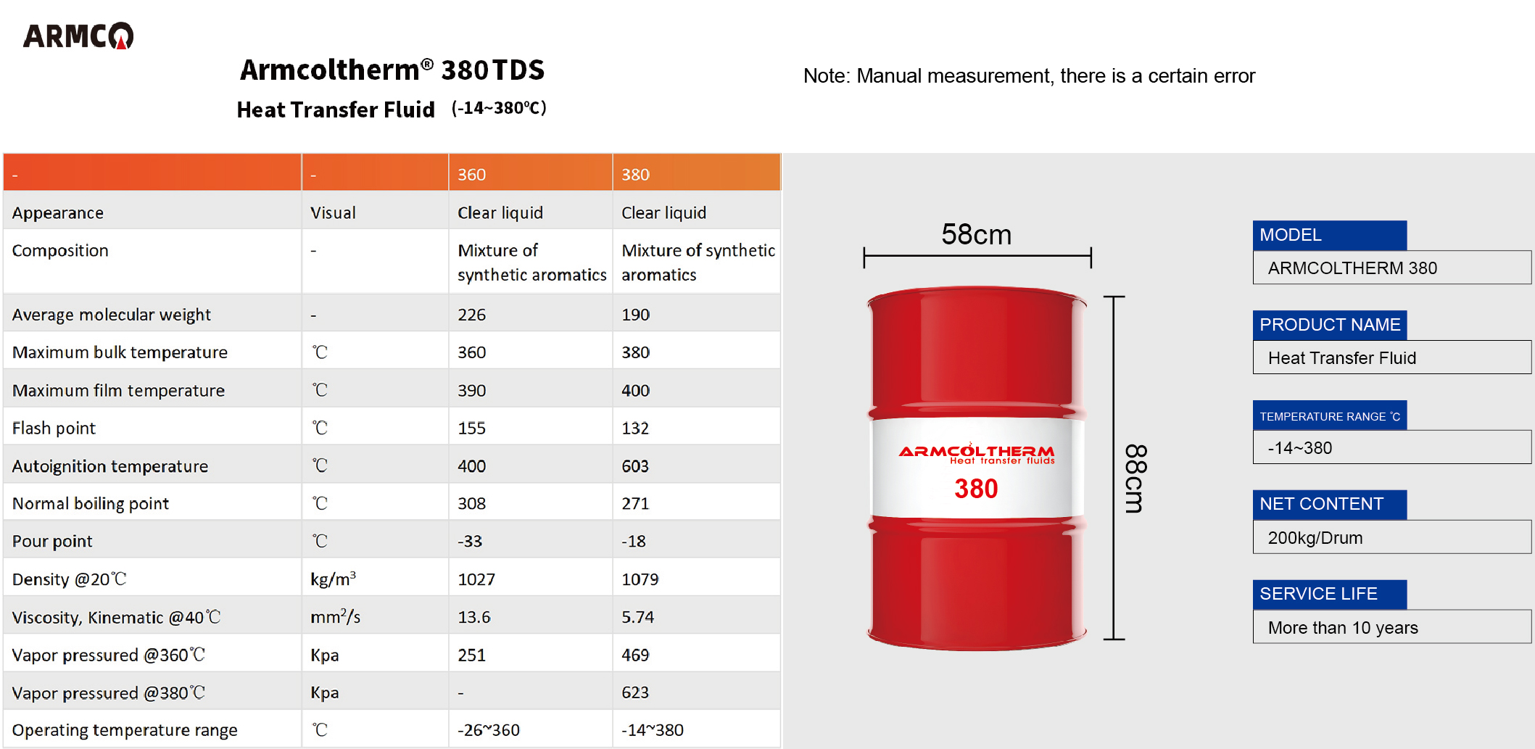Click vapor pressure value '469'
The image size is (1535, 749).
click(x=635, y=655)
